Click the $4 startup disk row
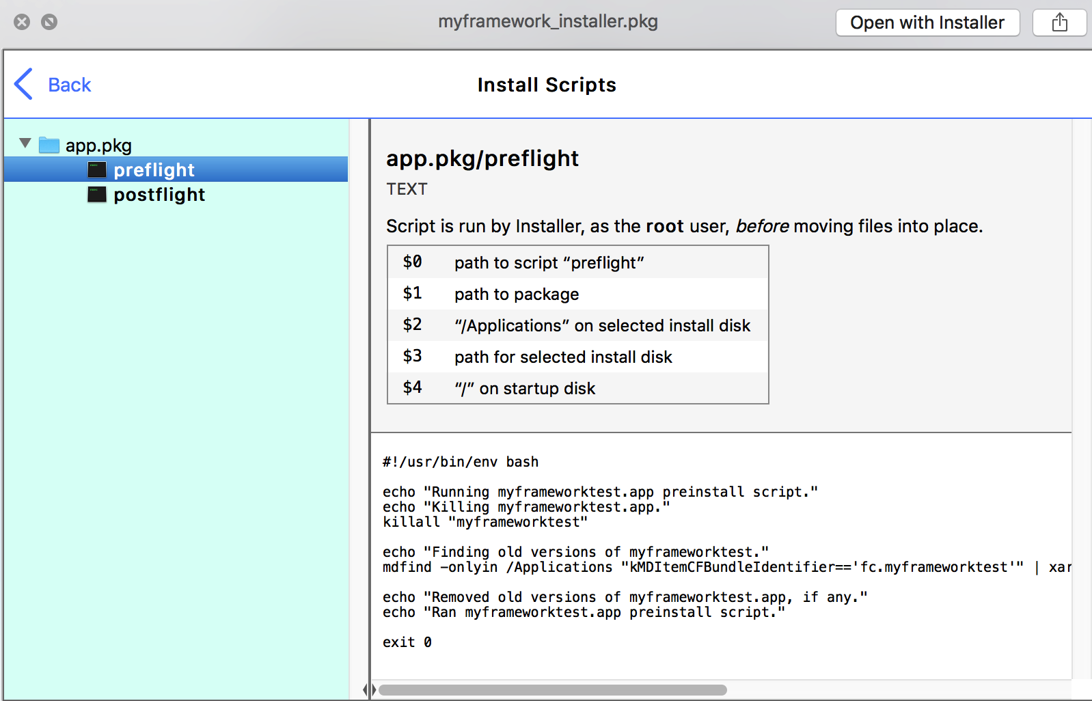The width and height of the screenshot is (1092, 701). (577, 388)
